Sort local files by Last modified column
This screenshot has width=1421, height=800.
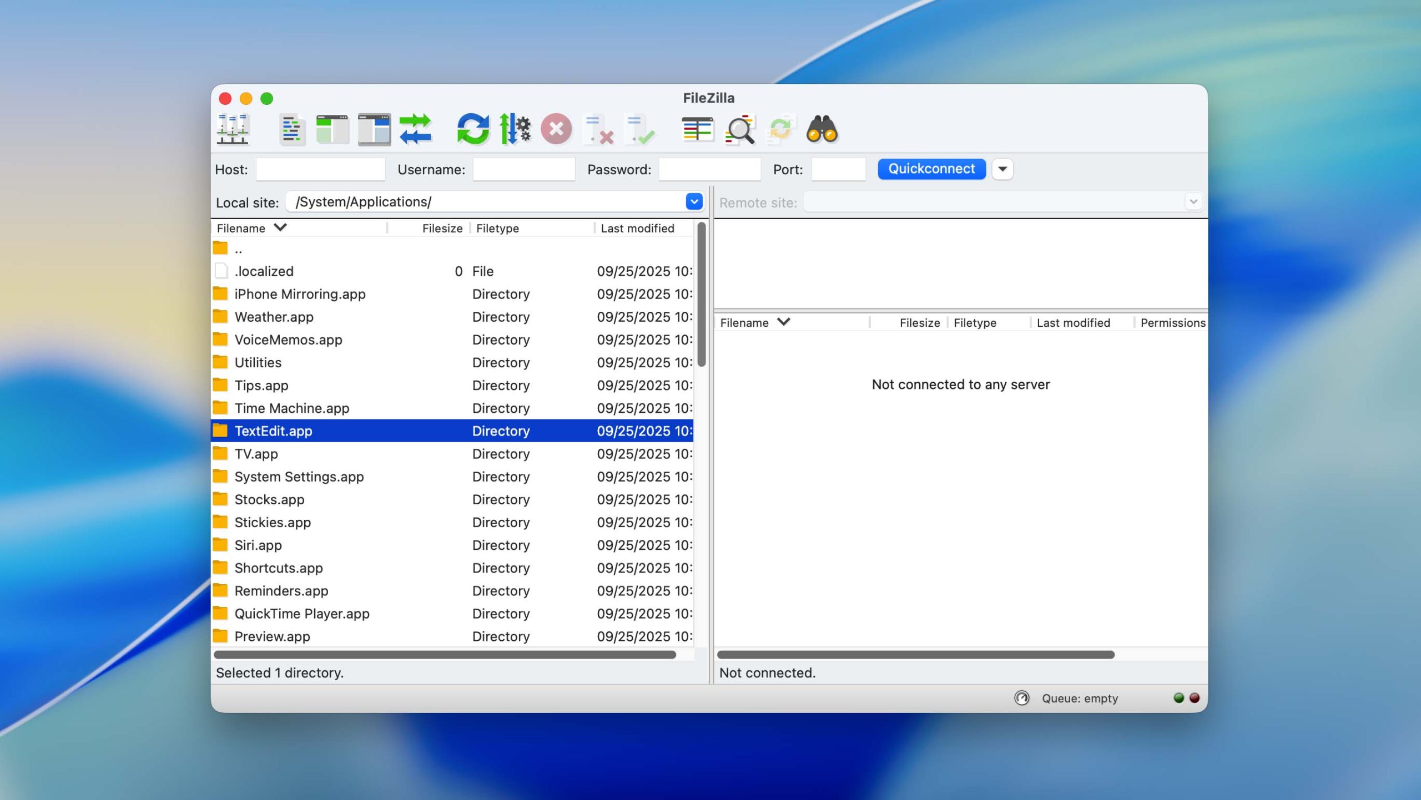point(637,227)
